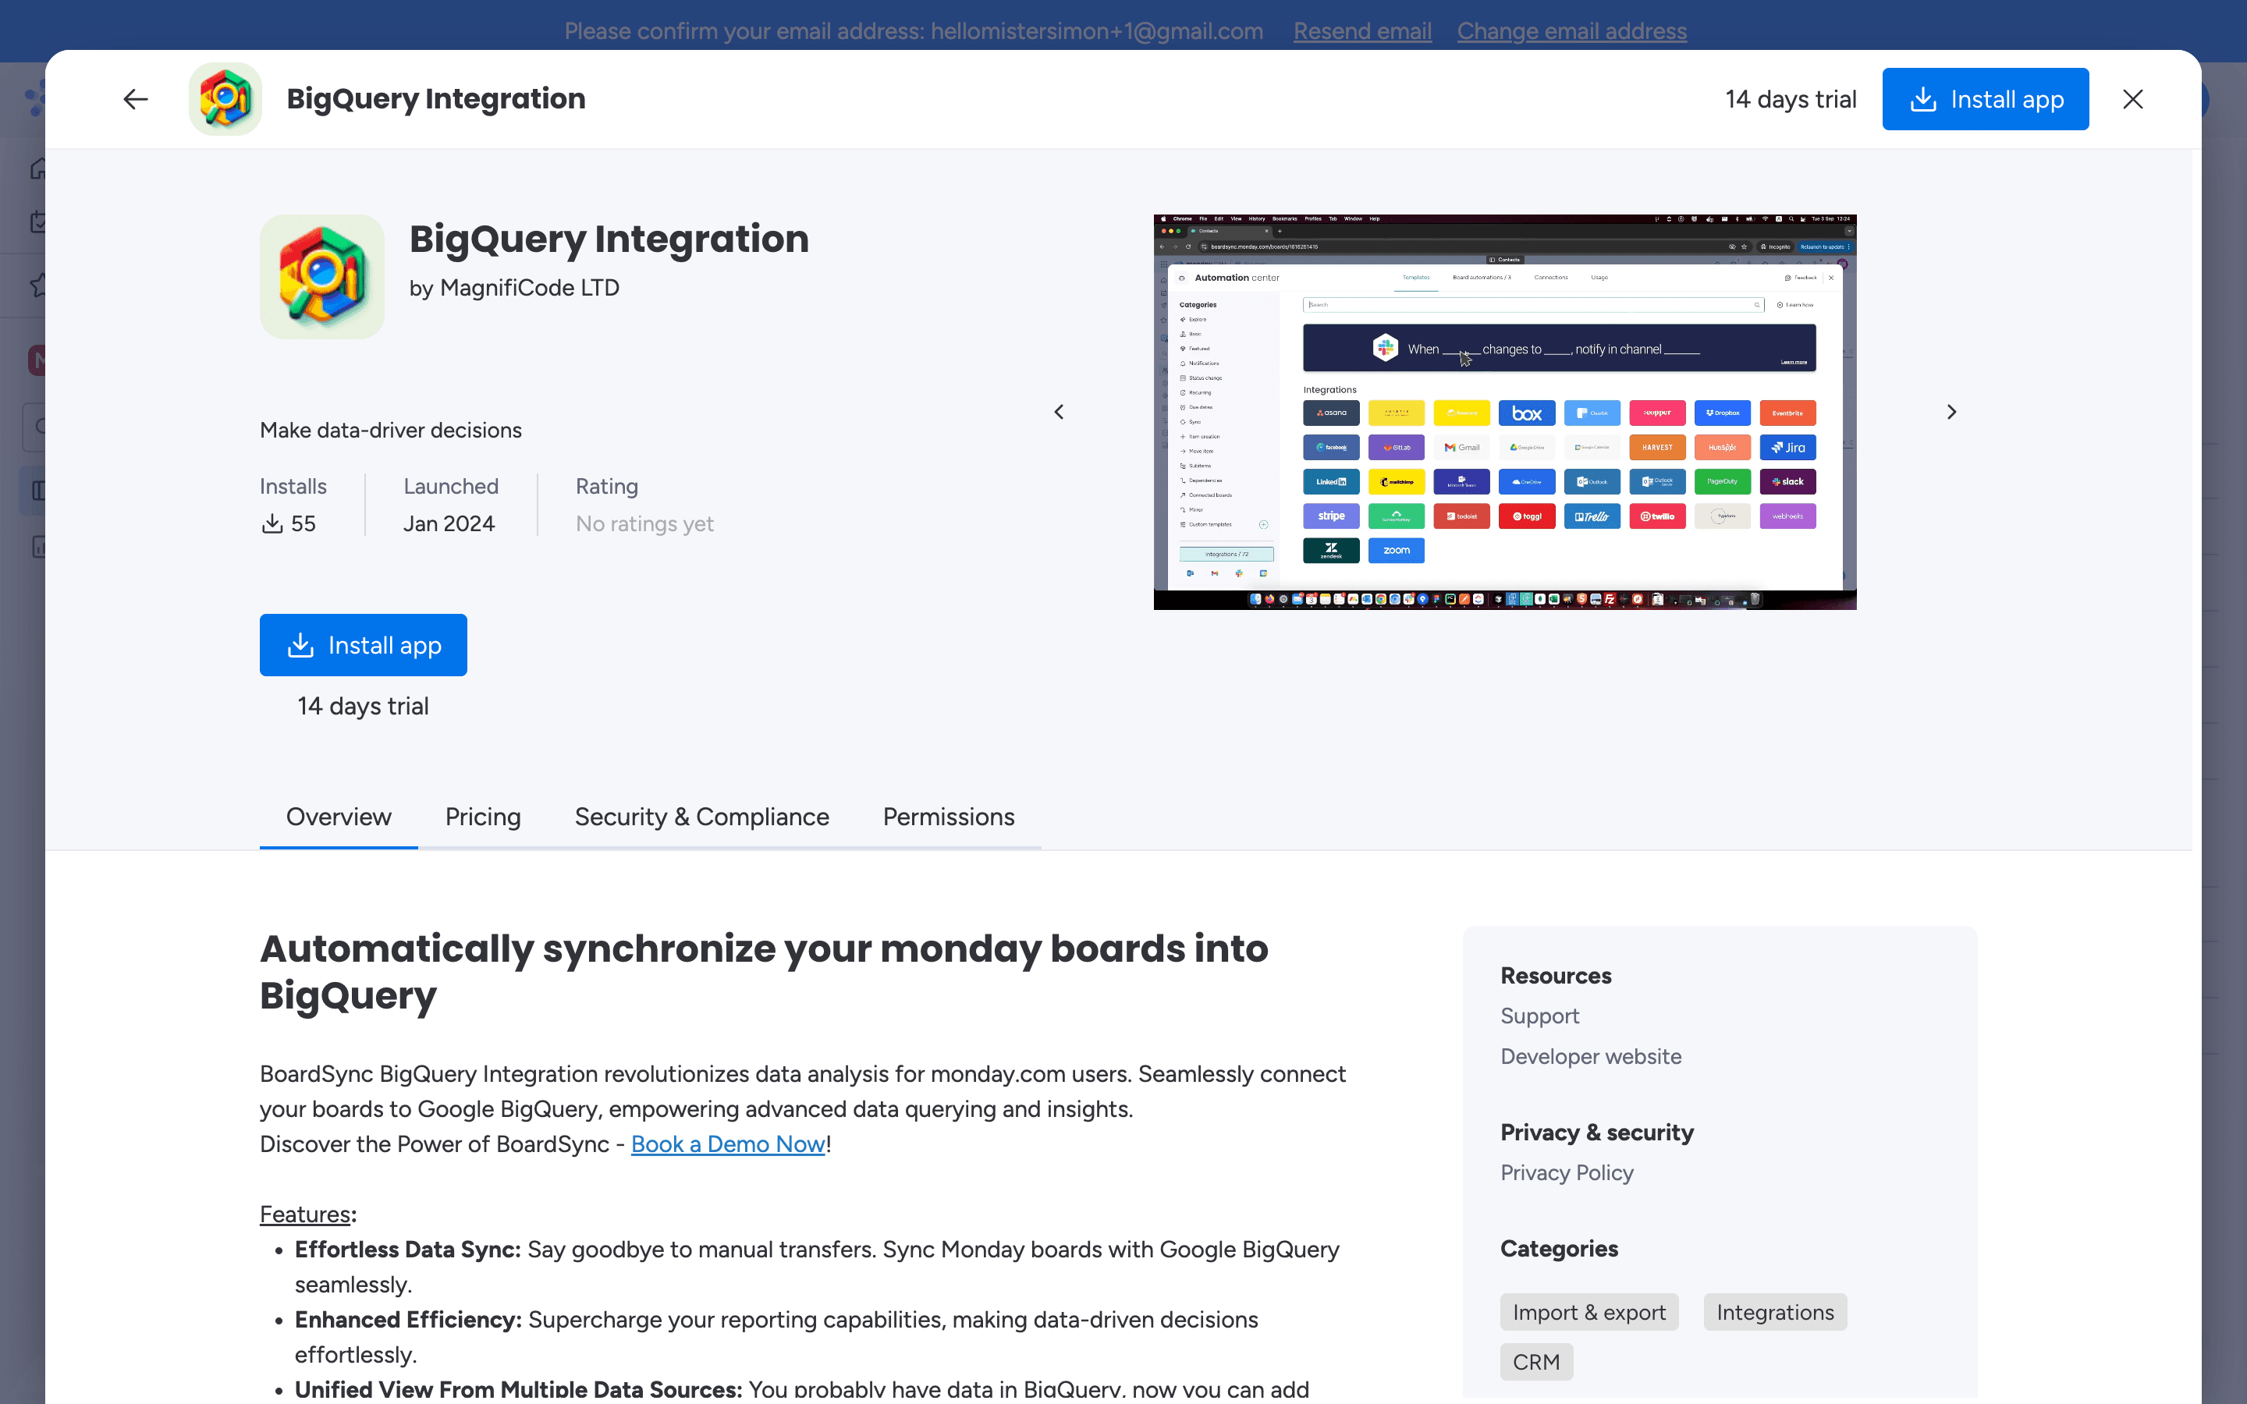
Task: Click Install app in the top header
Action: pyautogui.click(x=1985, y=99)
